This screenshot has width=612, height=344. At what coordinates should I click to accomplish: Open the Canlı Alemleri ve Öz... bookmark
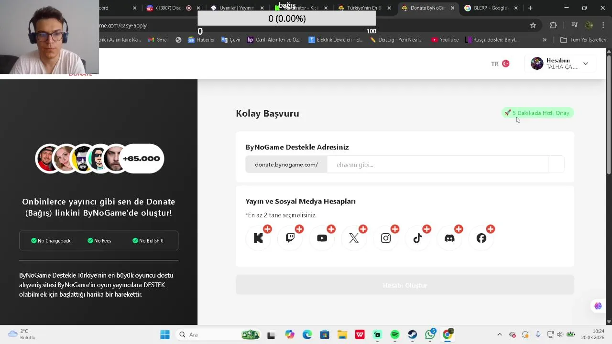click(274, 40)
